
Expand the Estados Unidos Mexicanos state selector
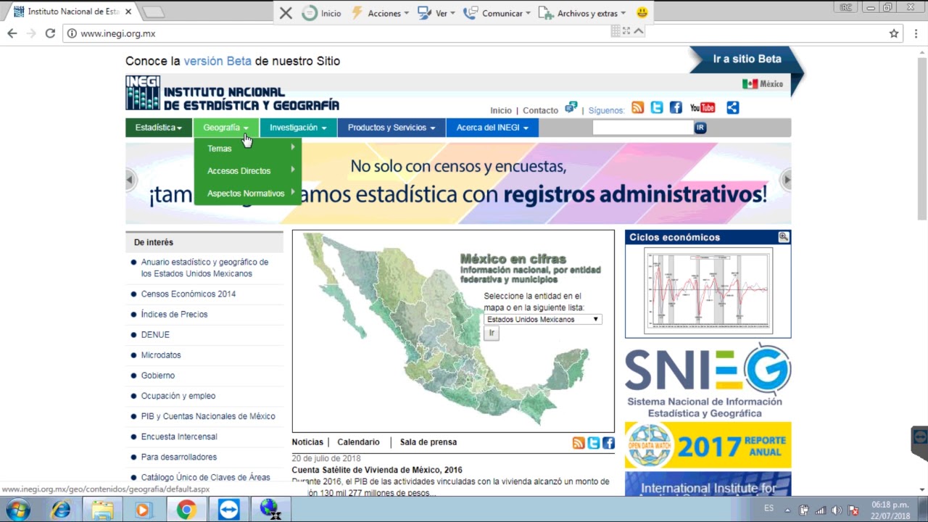pyautogui.click(x=542, y=320)
